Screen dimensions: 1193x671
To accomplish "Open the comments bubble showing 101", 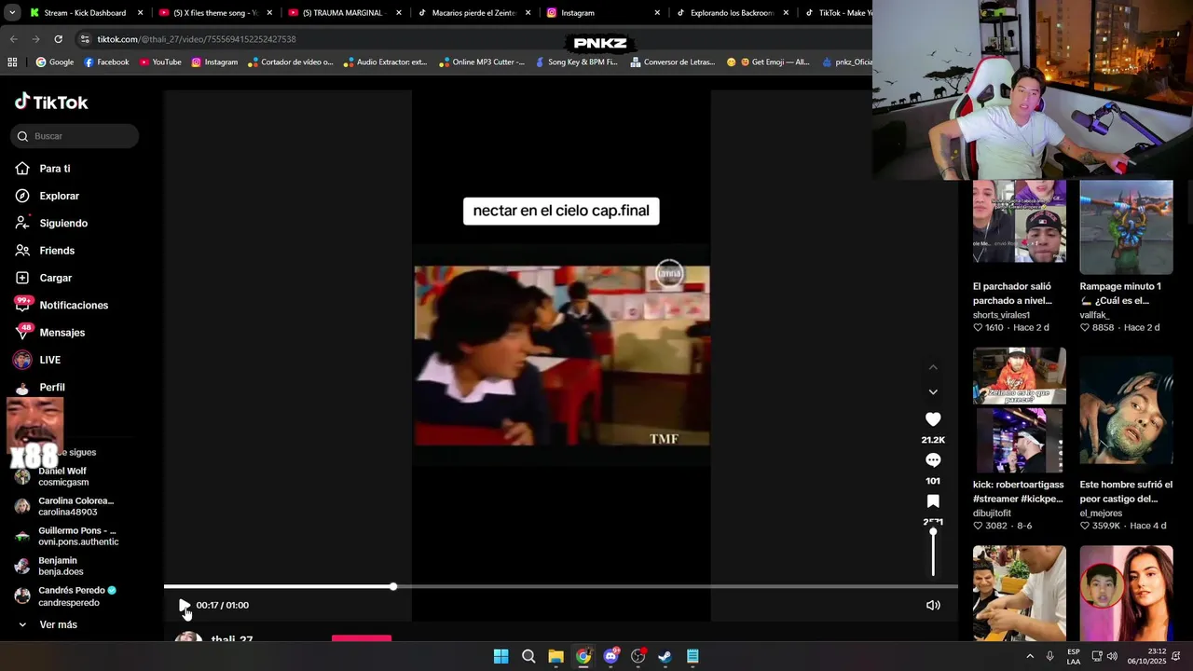I will [933, 460].
